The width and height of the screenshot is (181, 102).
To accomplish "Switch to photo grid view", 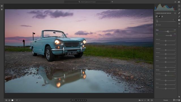I will pos(6,100).
